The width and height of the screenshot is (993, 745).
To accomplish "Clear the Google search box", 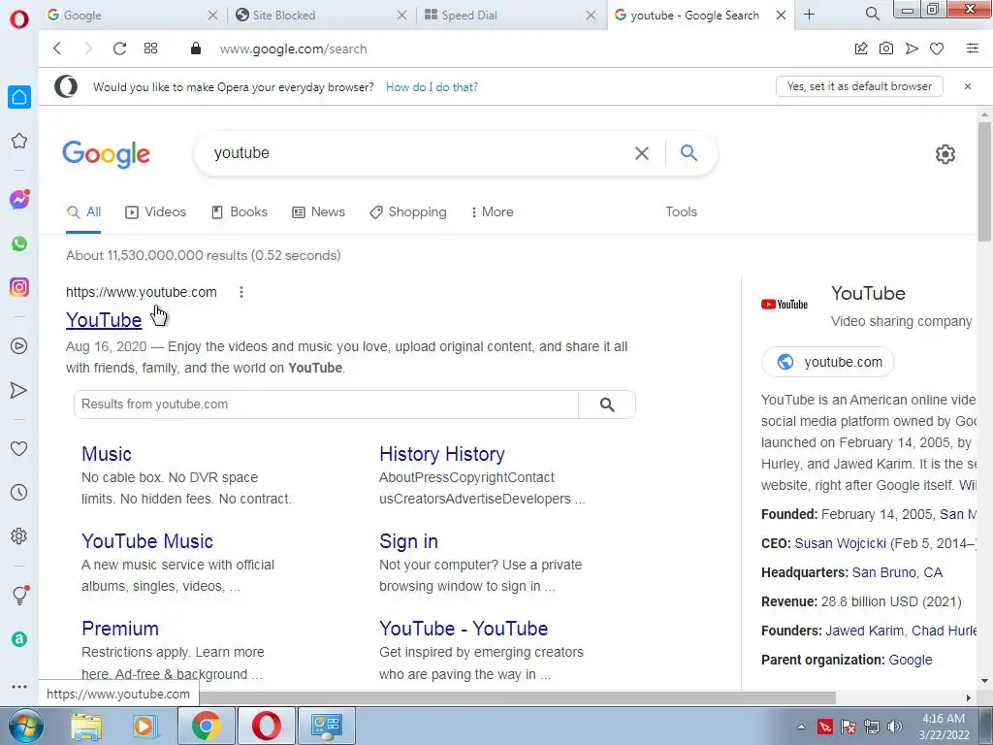I will click(x=642, y=153).
